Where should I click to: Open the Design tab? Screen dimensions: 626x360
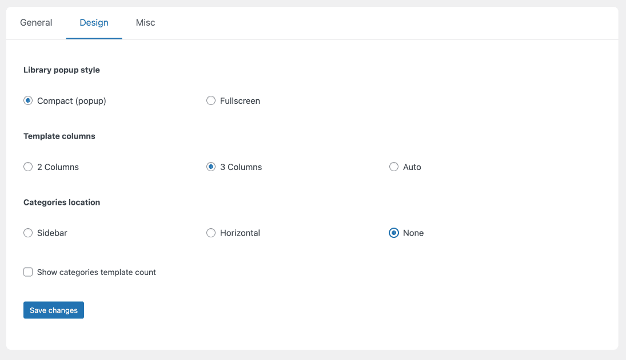pos(94,23)
